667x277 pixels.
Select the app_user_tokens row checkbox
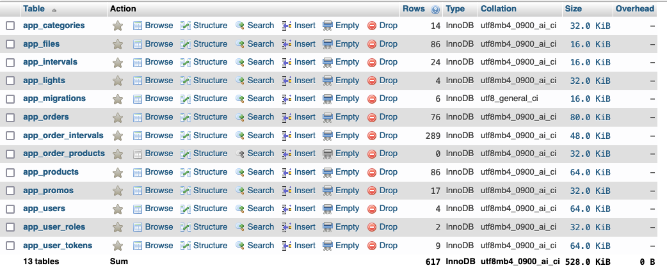[x=10, y=246]
